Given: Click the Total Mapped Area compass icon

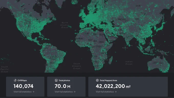Looking at the screenshot, I should pos(97,80).
